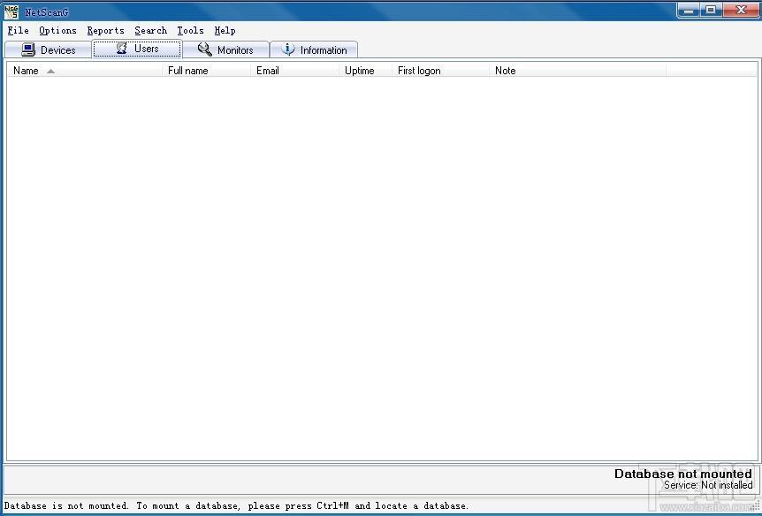This screenshot has height=516, width=762.
Task: Click the sort arrow in Name header
Action: [x=50, y=72]
